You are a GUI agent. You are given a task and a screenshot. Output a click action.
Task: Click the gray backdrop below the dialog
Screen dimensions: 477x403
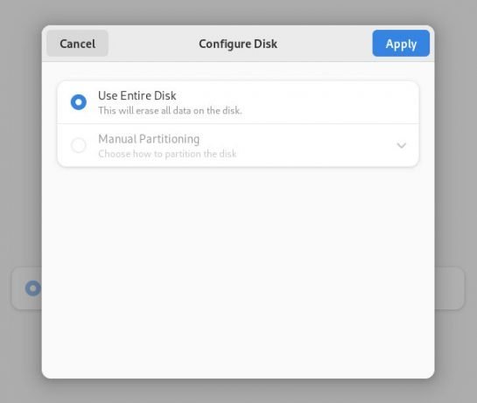238,392
